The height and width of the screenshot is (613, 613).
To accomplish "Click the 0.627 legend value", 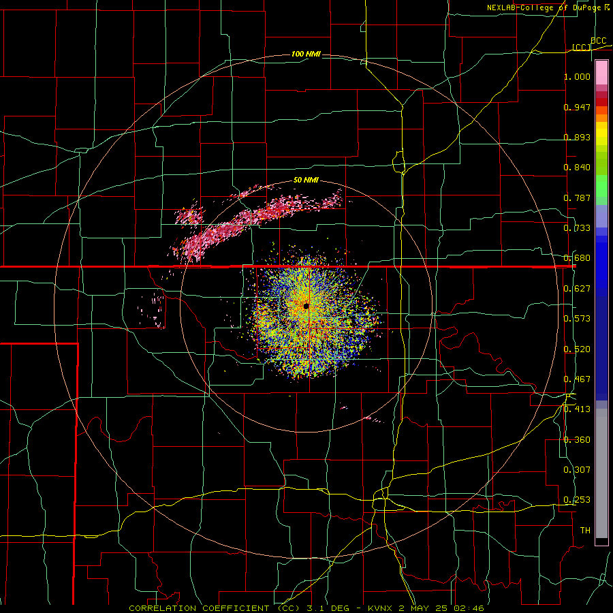I will (x=577, y=289).
